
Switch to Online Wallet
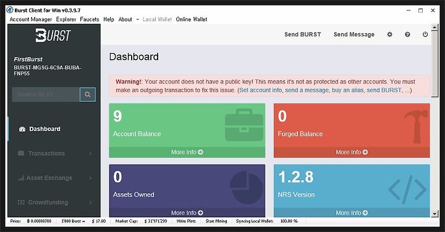(192, 19)
